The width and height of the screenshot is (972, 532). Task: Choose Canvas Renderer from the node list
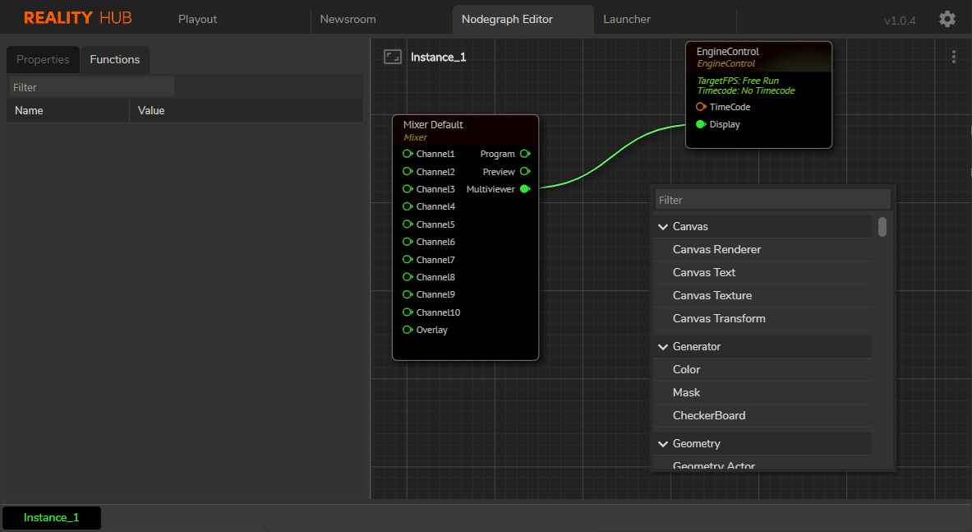(716, 249)
